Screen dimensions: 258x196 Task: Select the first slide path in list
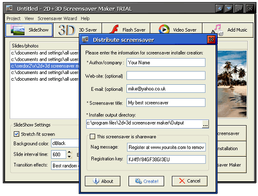tap(45, 53)
